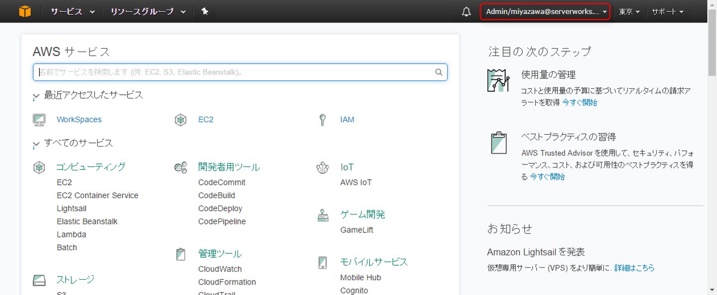The height and width of the screenshot is (295, 717).
Task: Open the notifications bell icon
Action: coord(466,11)
